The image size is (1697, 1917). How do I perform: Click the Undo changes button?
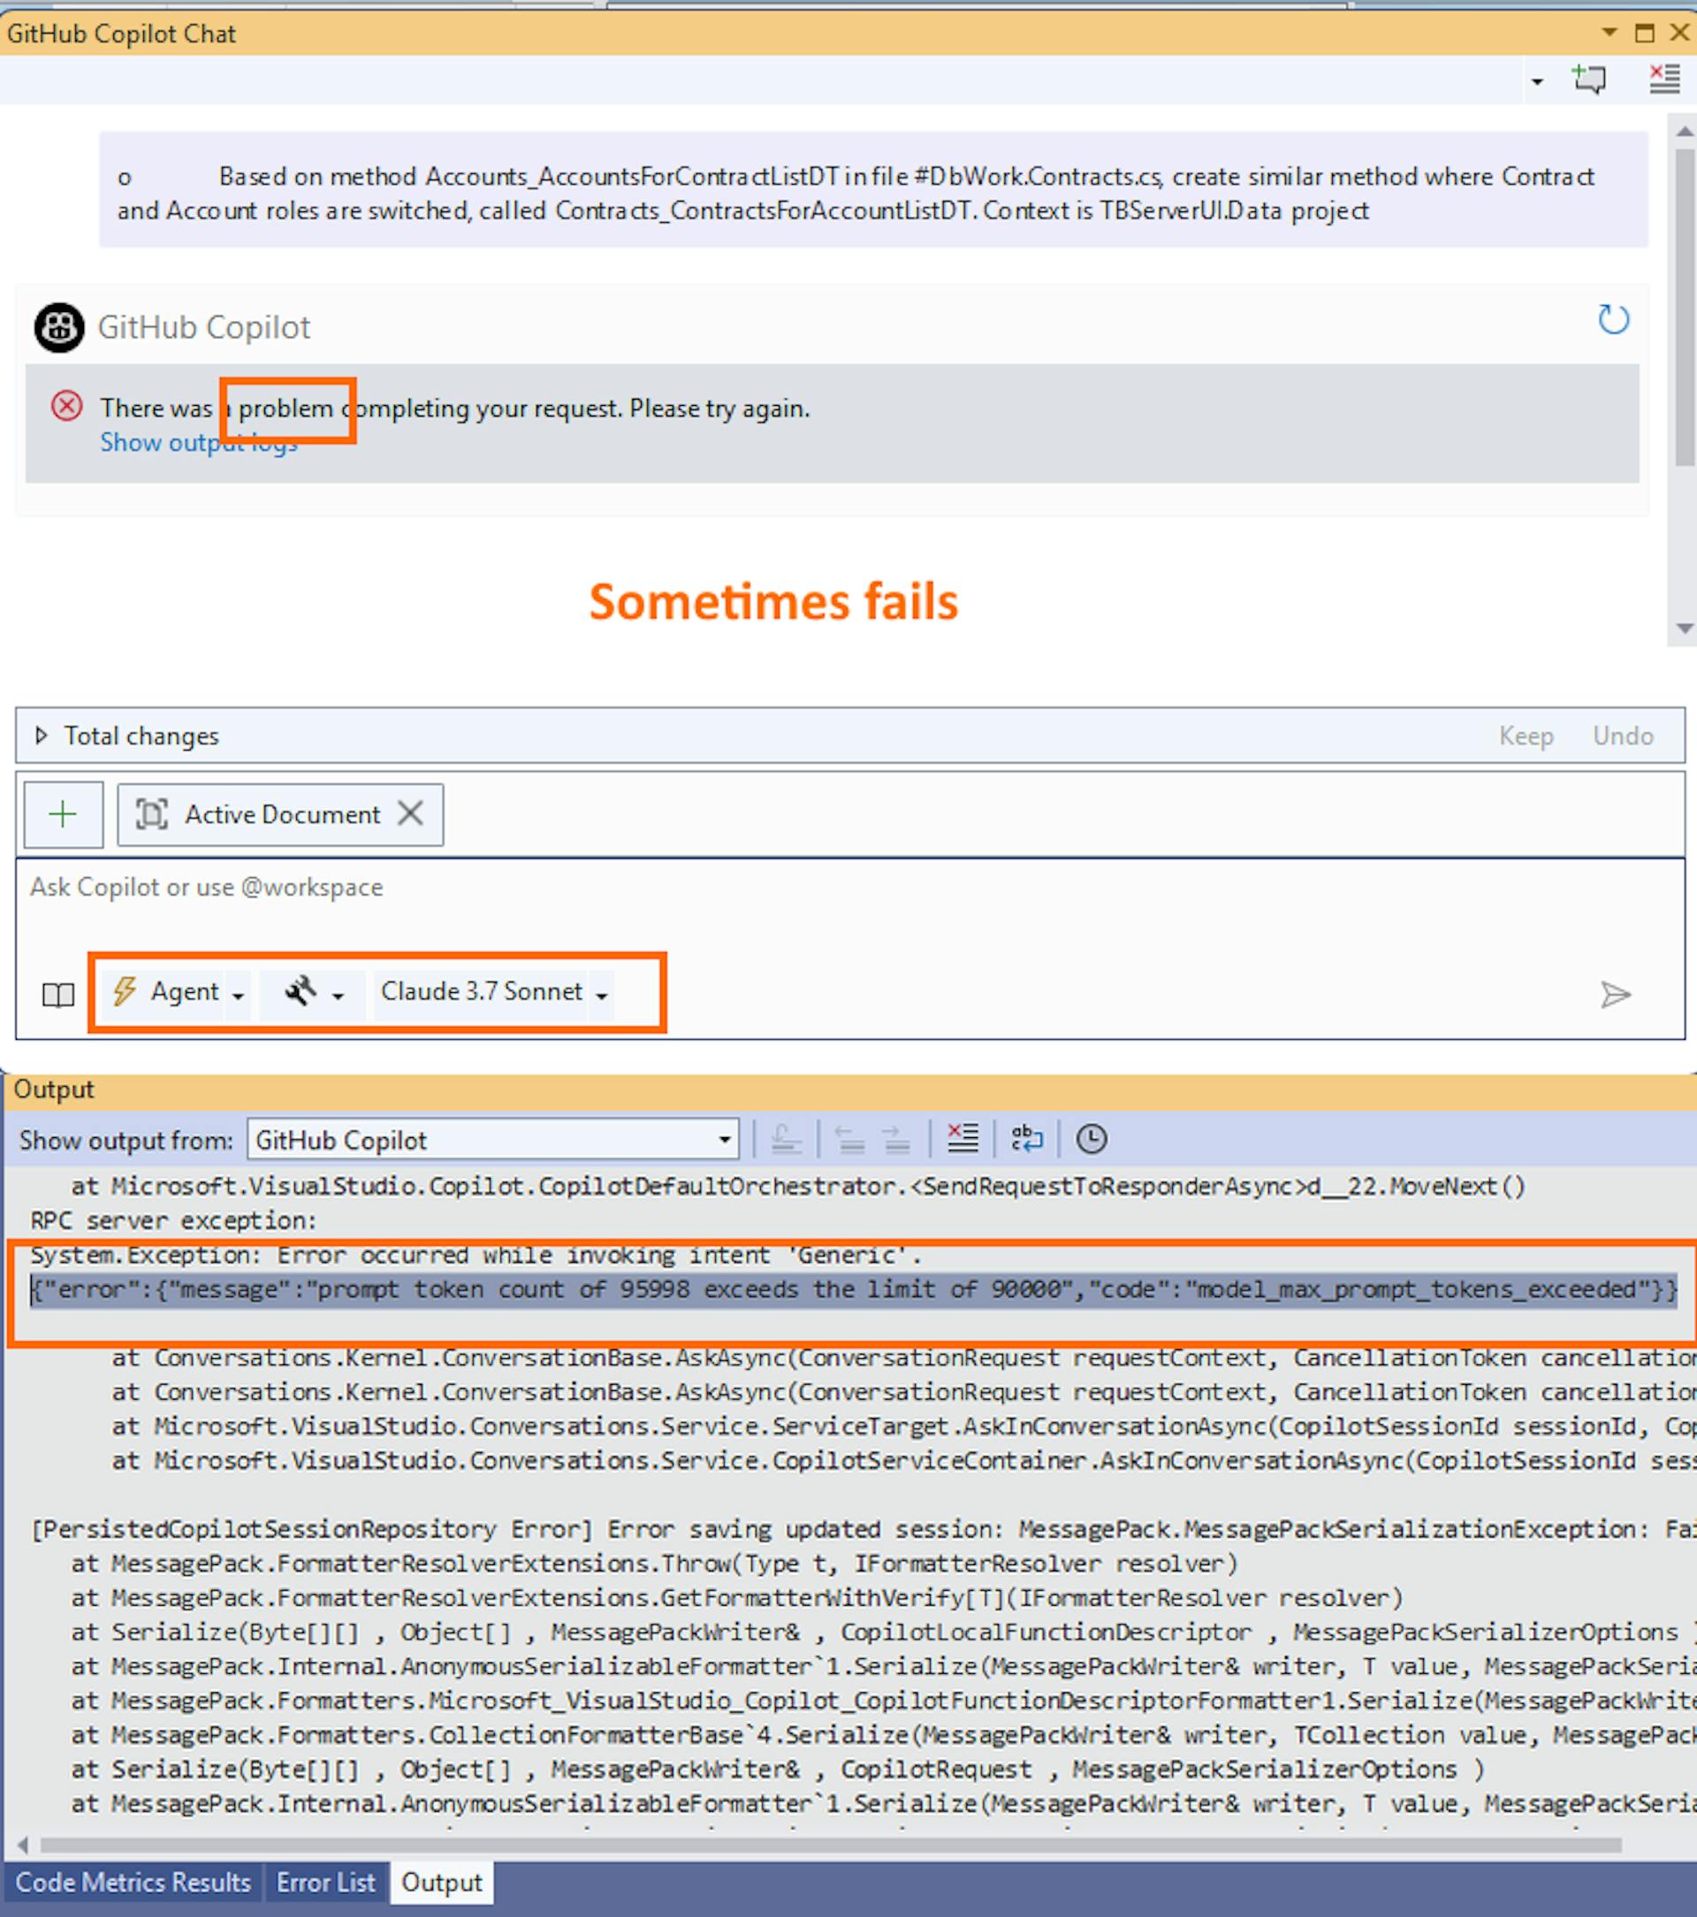click(x=1622, y=737)
